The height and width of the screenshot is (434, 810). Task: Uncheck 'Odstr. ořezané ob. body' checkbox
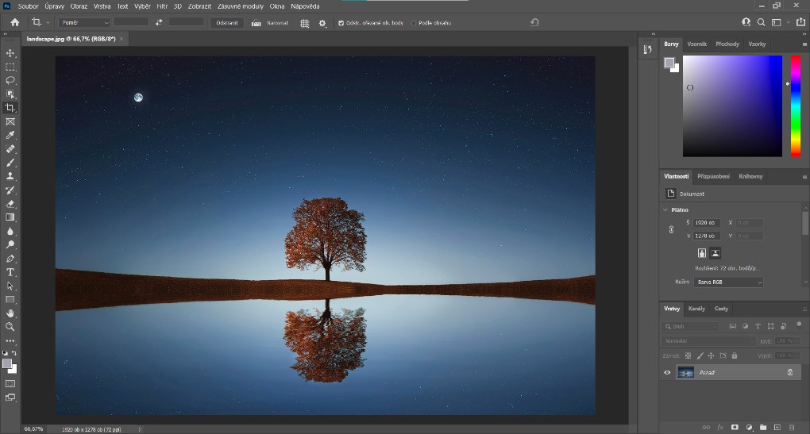[x=341, y=23]
